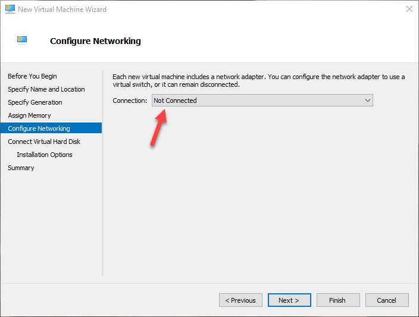
Task: Jump to the Assign Memory step
Action: 29,115
